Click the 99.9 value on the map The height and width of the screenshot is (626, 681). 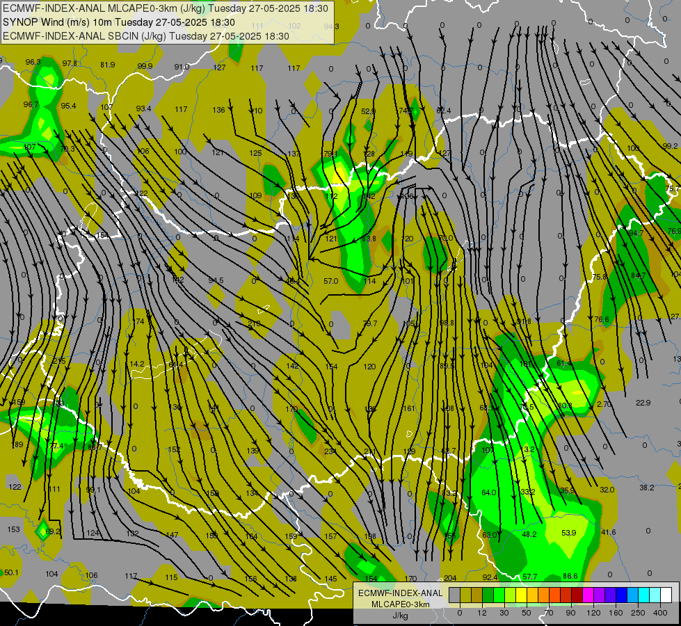point(145,66)
